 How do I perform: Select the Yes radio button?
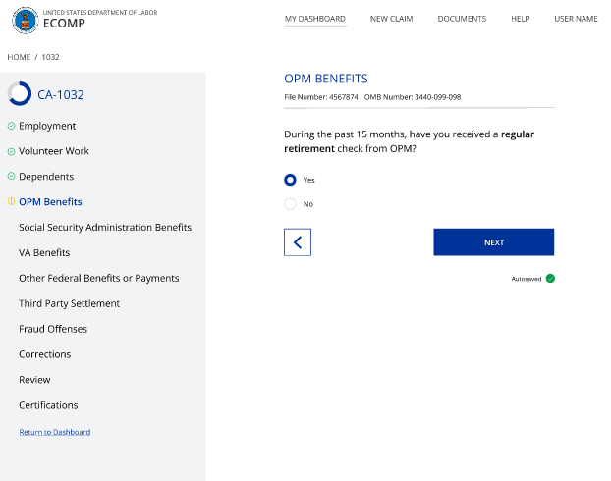coord(290,180)
